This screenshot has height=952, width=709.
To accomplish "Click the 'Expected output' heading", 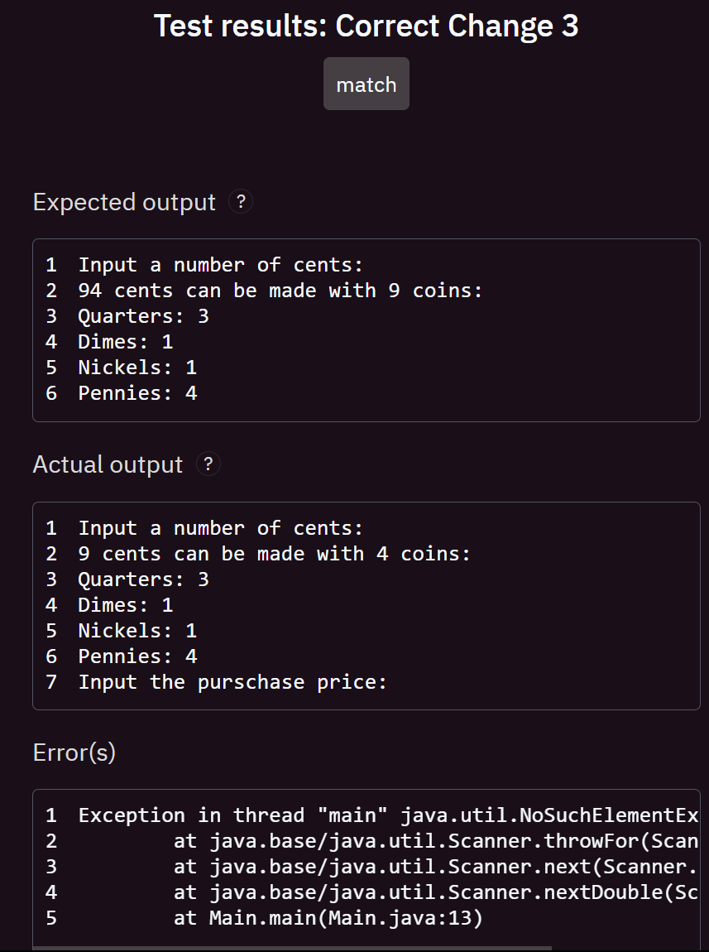I will [124, 202].
